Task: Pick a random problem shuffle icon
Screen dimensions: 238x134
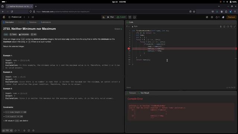Action: click(x=33, y=17)
